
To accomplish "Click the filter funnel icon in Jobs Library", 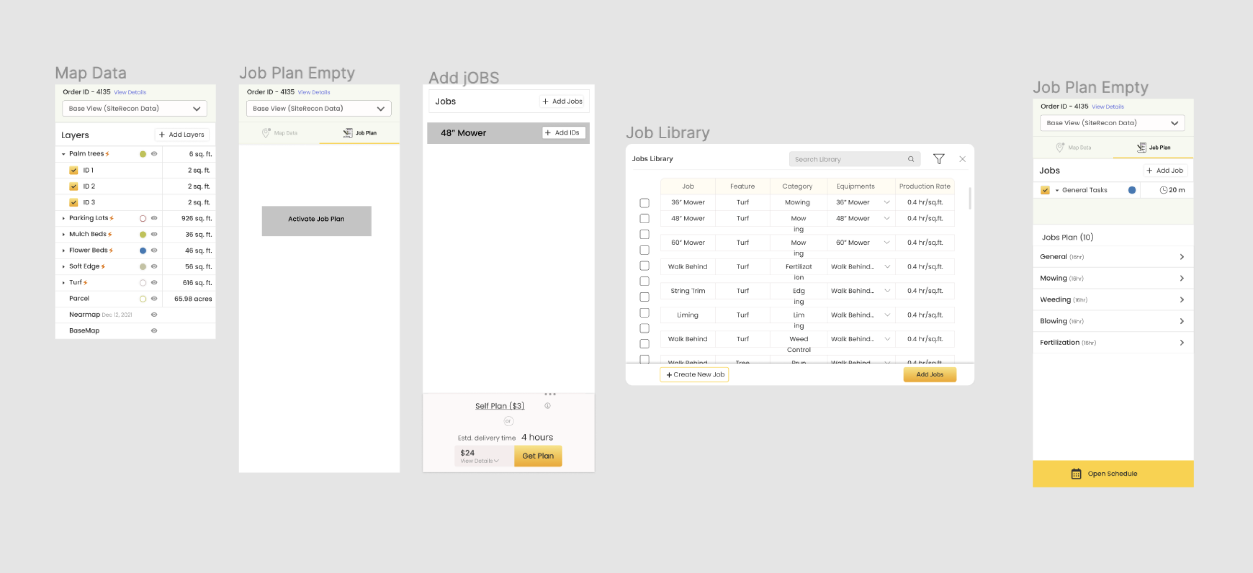I will pos(939,159).
